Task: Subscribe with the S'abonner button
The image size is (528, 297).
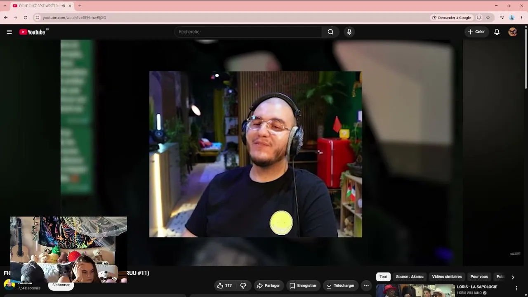Action: [61, 285]
